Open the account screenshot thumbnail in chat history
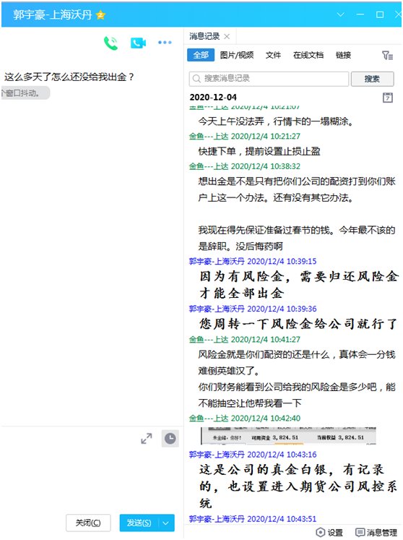The height and width of the screenshot is (540, 403). (288, 436)
